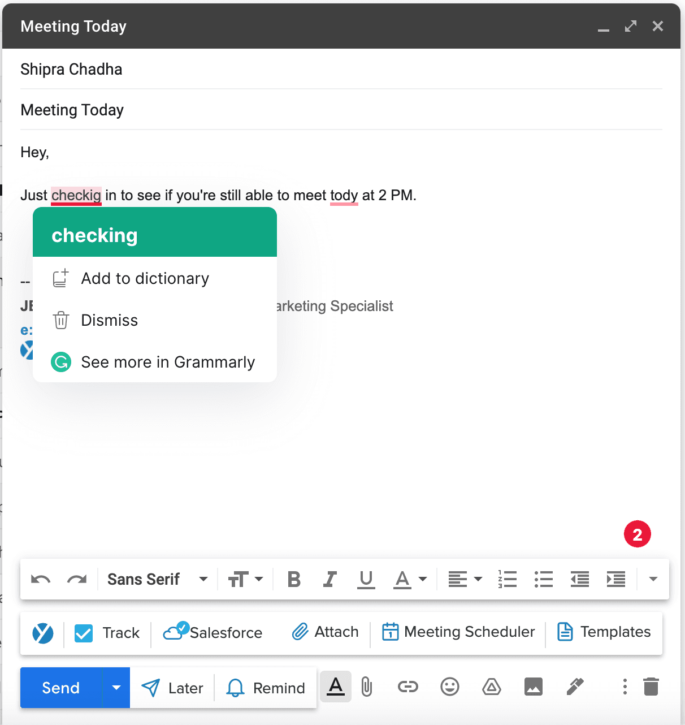Image resolution: width=685 pixels, height=725 pixels.
Task: Toggle underline formatting
Action: click(366, 579)
